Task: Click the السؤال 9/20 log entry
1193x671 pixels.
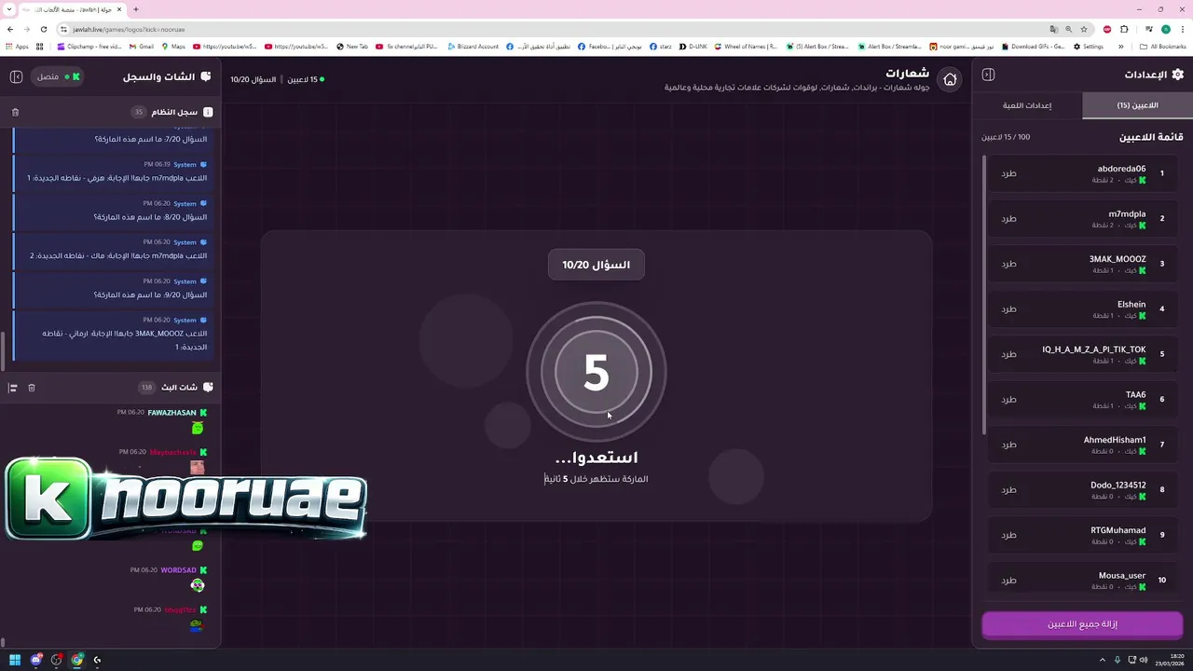Action: [x=114, y=288]
